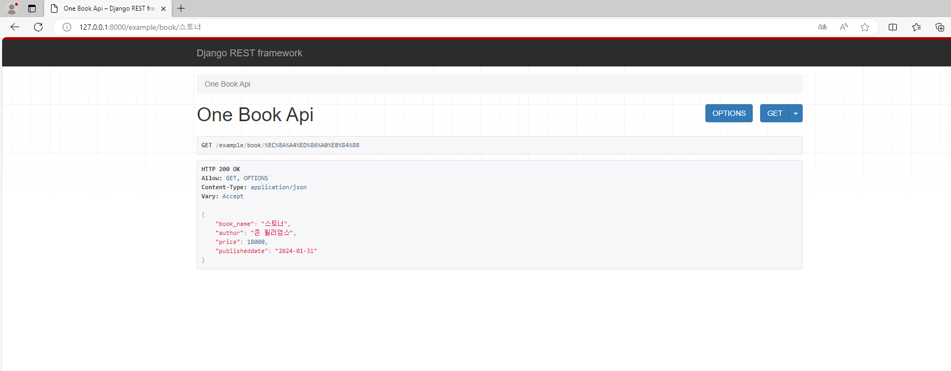Screen dimensions: 951x371
Task: Click the Content-Type application/json header
Action: click(254, 187)
